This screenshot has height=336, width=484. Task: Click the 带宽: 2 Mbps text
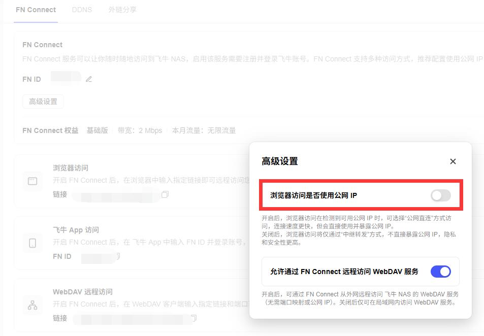140,130
